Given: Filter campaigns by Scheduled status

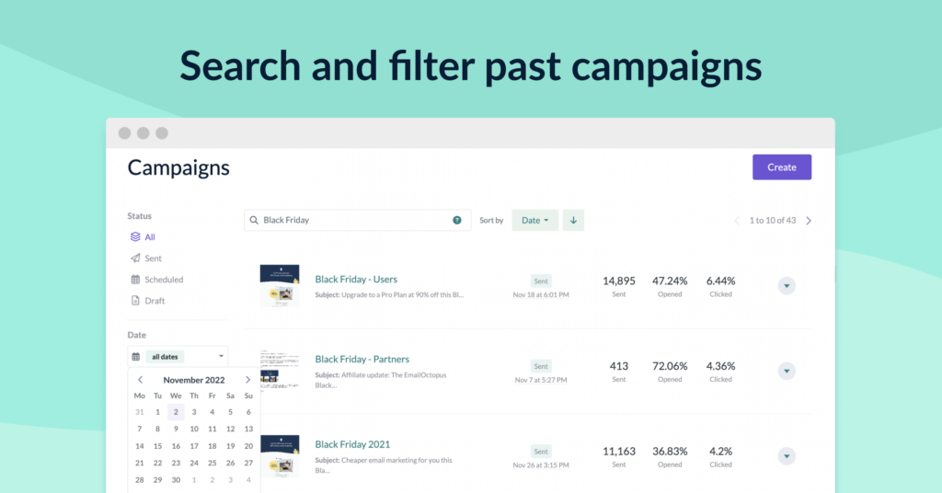Looking at the screenshot, I should click(164, 280).
